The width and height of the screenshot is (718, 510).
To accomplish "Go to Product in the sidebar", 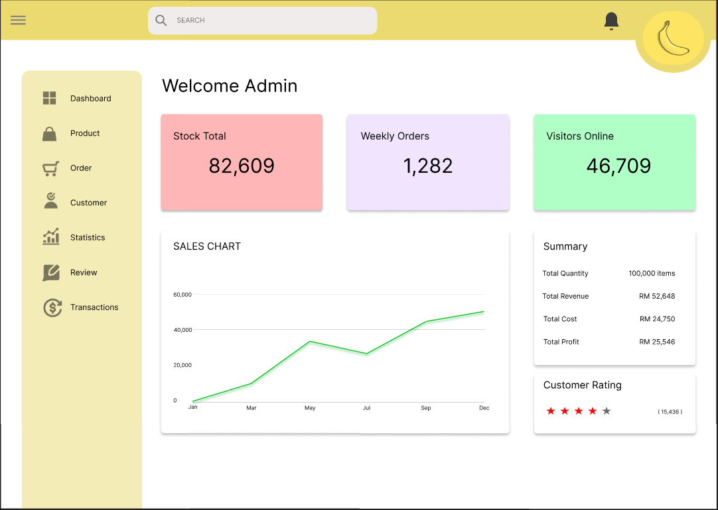I will [85, 134].
